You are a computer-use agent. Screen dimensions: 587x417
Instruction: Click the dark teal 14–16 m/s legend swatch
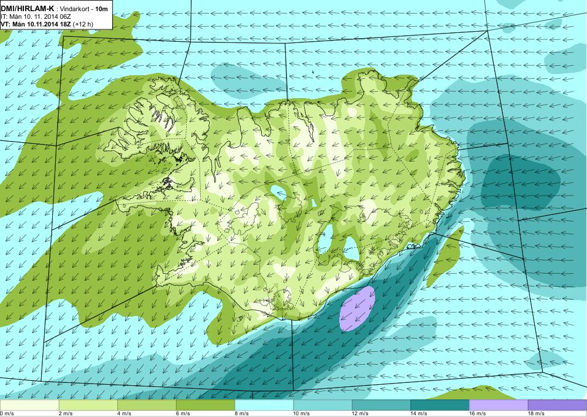440,405
